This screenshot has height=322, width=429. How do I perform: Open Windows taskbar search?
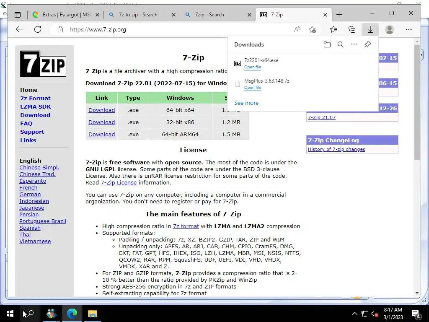(x=30, y=314)
